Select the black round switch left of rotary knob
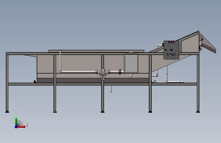The width and height of the screenshot is (221, 143). tap(166, 50)
